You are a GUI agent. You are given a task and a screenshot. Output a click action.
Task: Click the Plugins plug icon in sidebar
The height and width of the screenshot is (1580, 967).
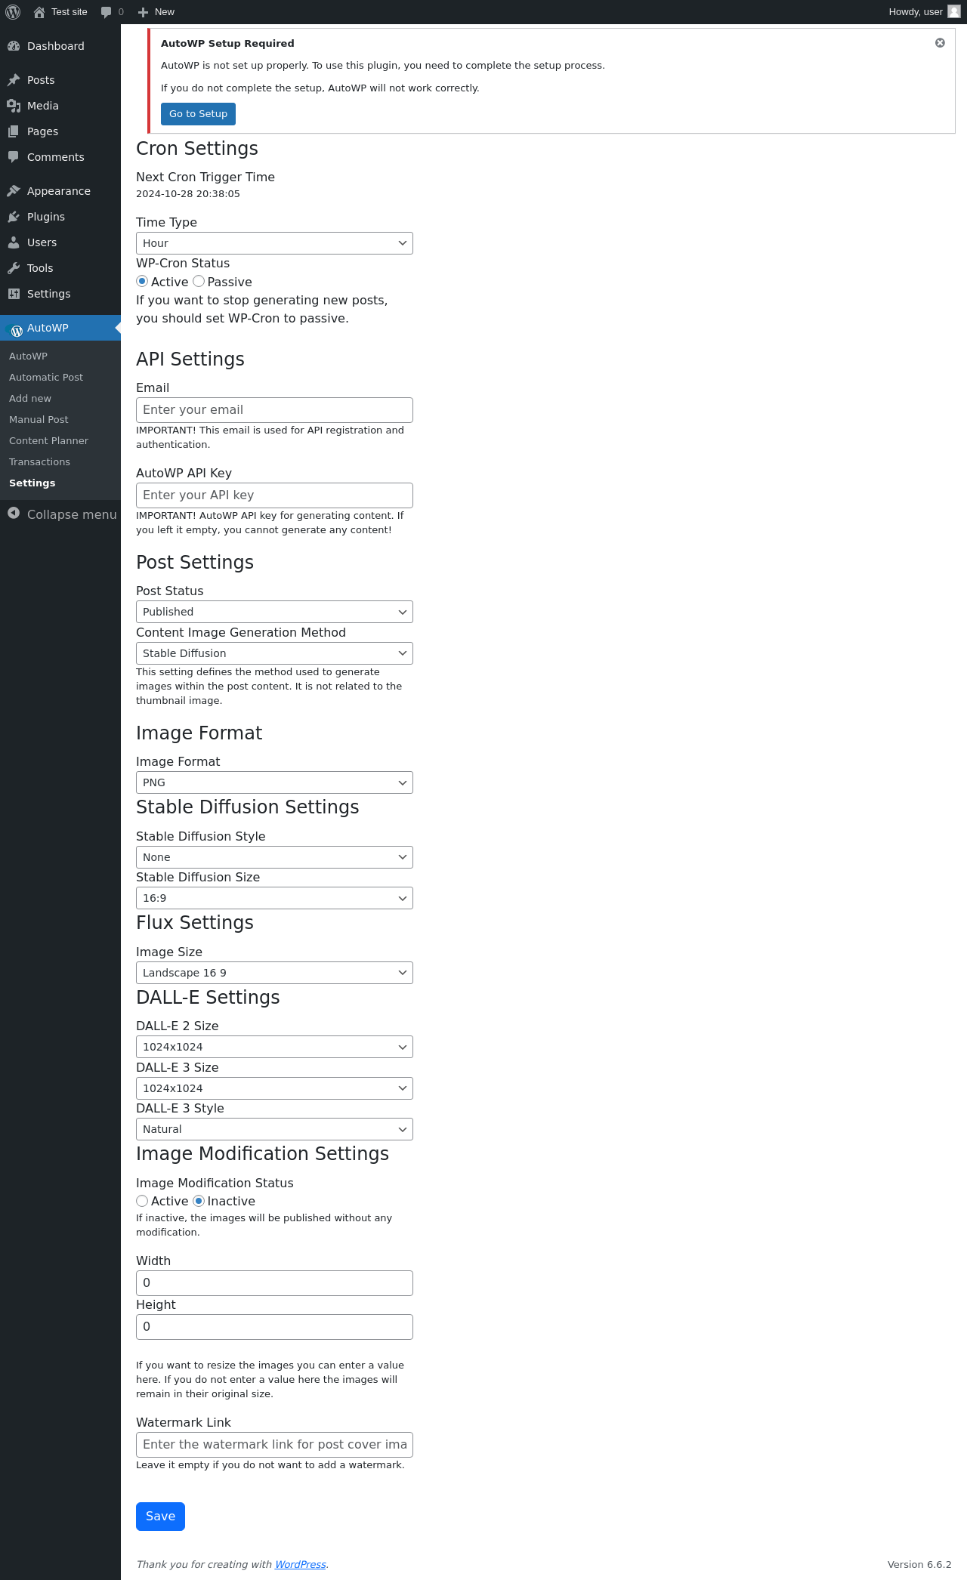[x=14, y=217]
